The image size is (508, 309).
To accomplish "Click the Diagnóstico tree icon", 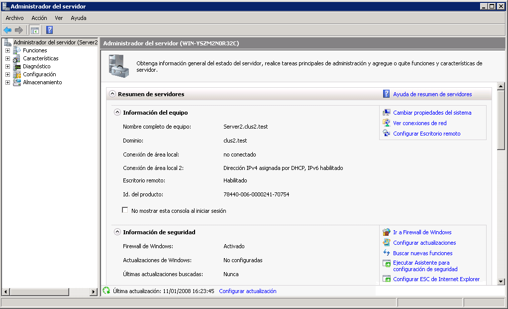I will tap(17, 66).
